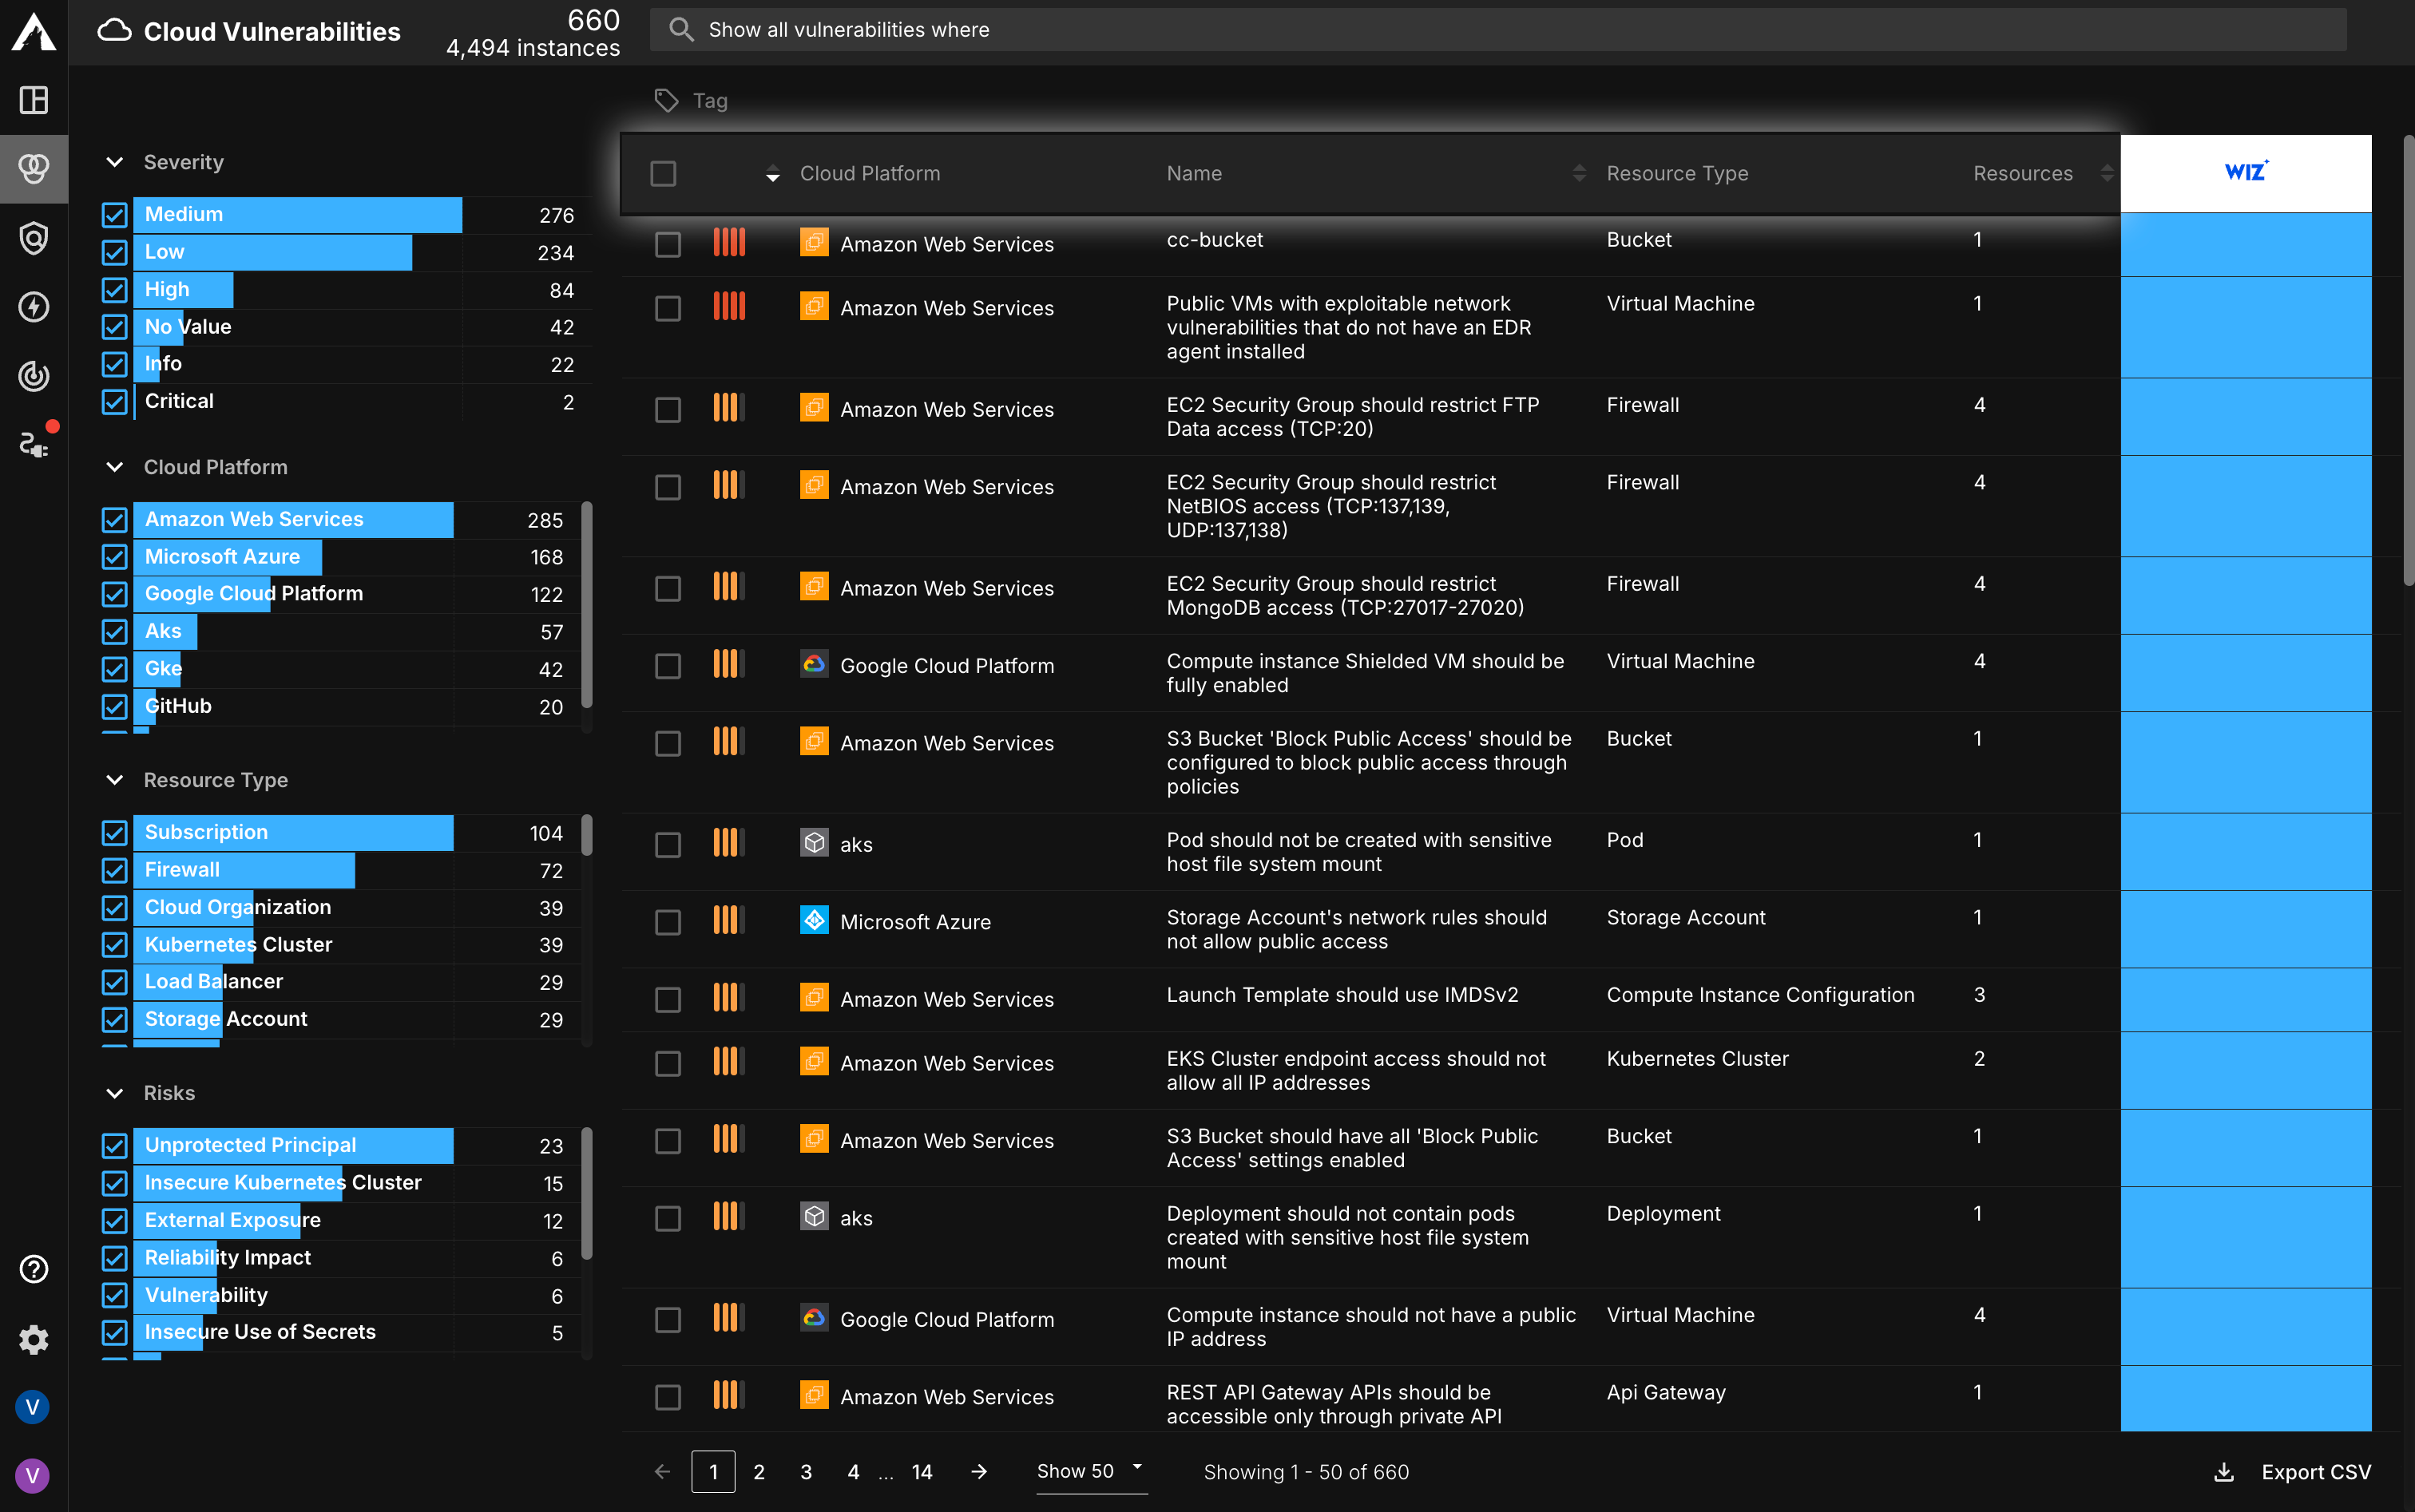Collapse the Severity filter section
This screenshot has height=1512, width=2415.
pyautogui.click(x=115, y=162)
